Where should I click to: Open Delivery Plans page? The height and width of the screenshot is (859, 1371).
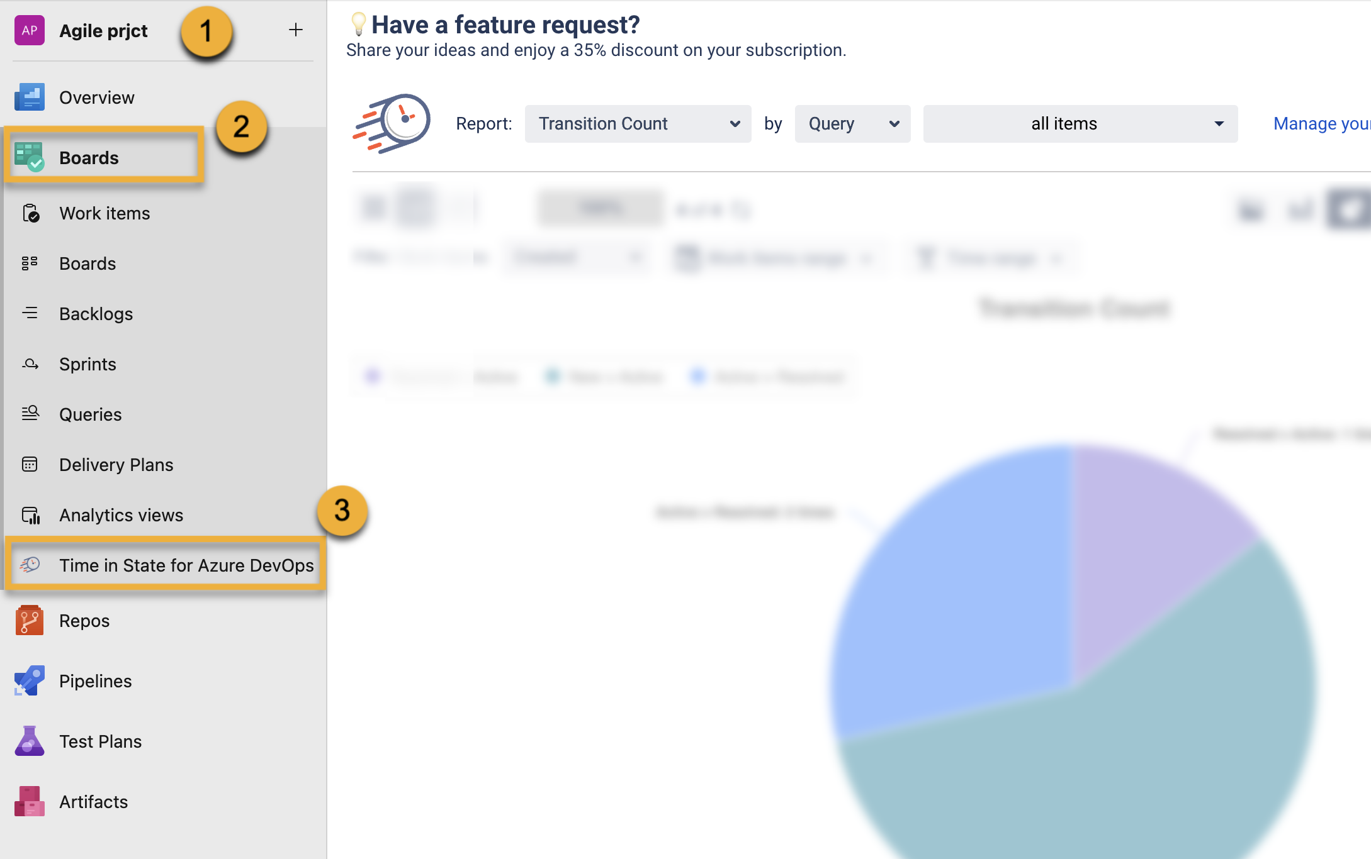pos(116,465)
